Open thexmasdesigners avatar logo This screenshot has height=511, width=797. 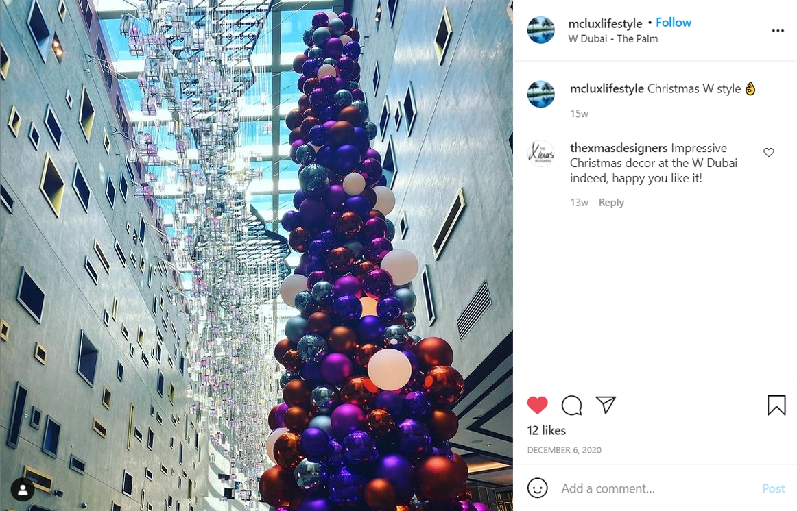pyautogui.click(x=540, y=153)
